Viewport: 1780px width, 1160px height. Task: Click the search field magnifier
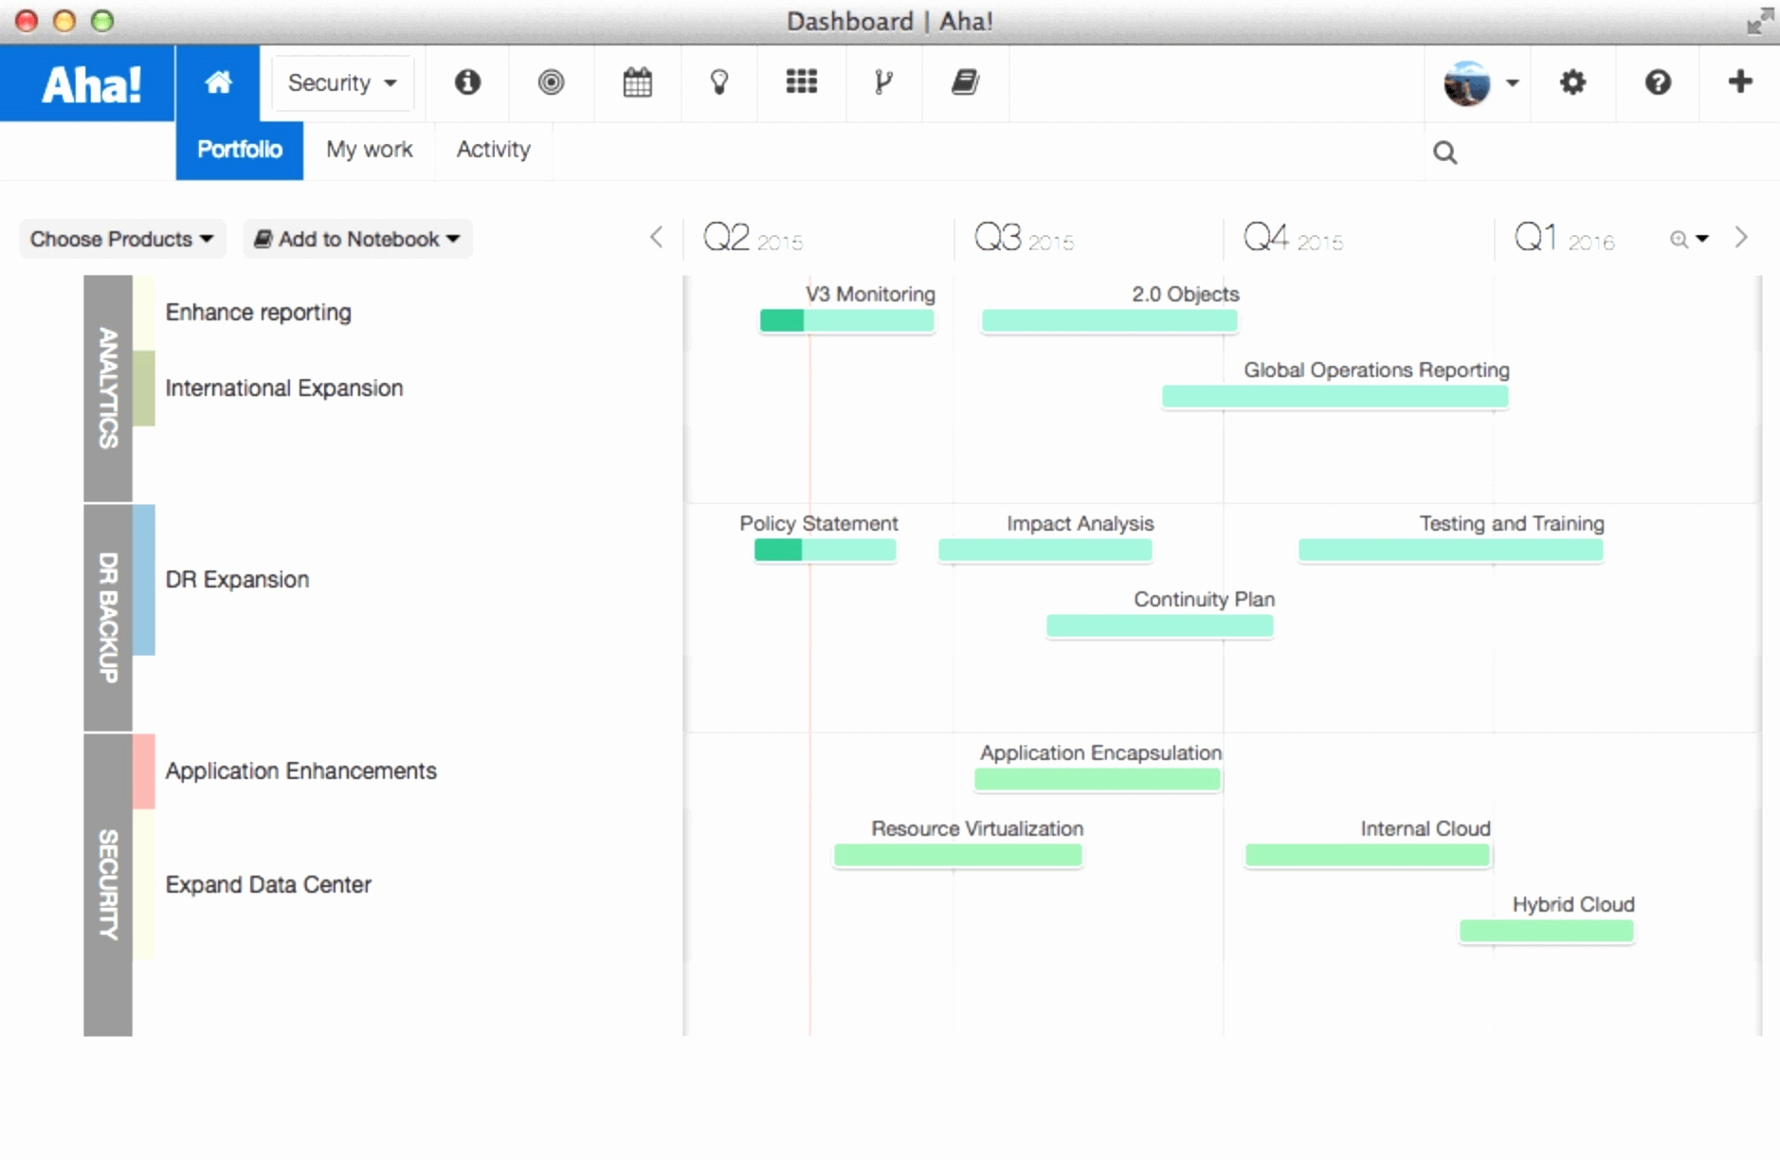point(1444,153)
